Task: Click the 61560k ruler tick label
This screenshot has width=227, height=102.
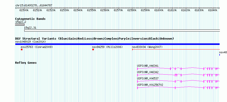Action: (x=105, y=10)
